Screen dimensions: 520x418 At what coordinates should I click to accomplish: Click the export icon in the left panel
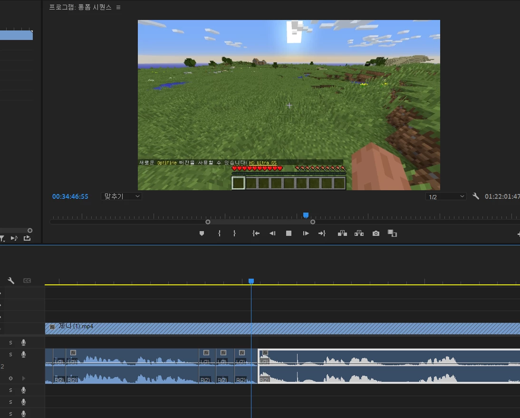pyautogui.click(x=27, y=238)
